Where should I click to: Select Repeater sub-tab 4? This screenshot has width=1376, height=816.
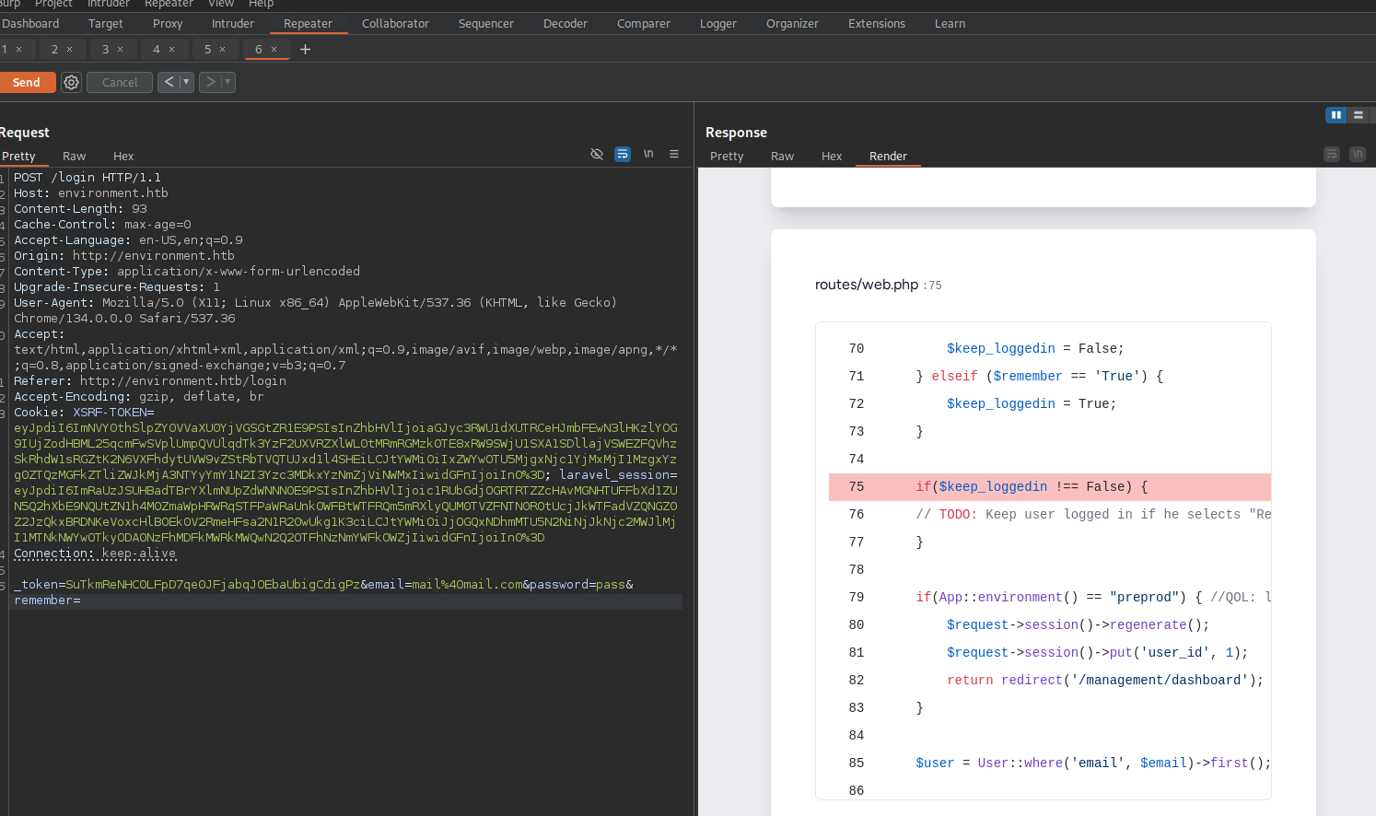point(157,49)
